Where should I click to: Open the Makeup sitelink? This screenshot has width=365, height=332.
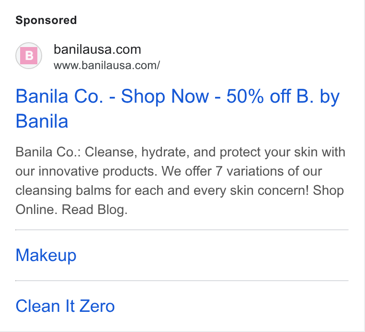pos(46,255)
